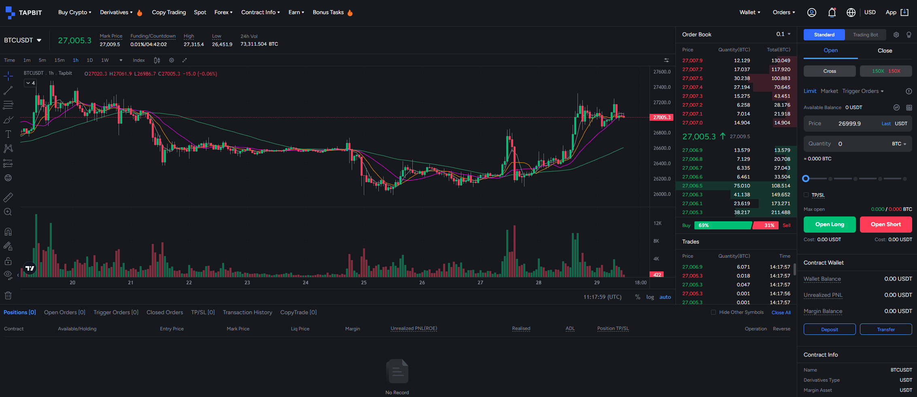This screenshot has width=917, height=397.
Task: Open the emoji icons tool
Action: [8, 178]
